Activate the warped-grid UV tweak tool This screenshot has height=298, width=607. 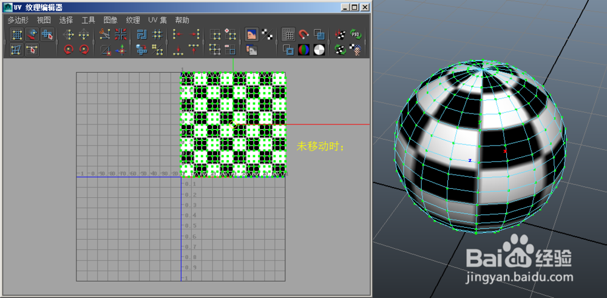[16, 50]
